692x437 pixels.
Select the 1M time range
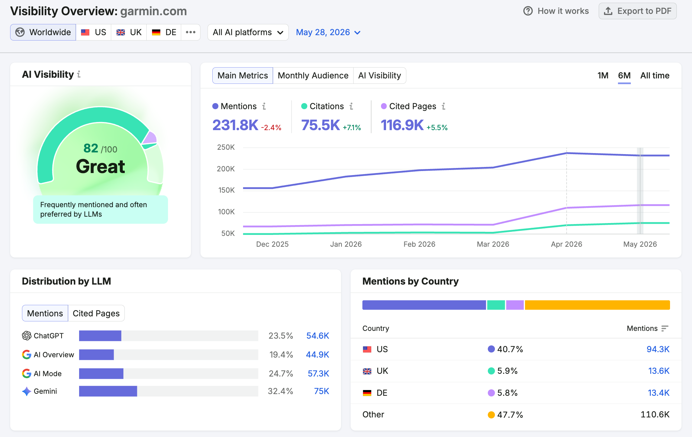pyautogui.click(x=603, y=75)
